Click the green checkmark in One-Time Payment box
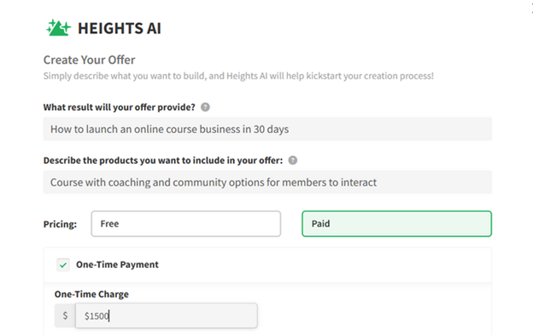The width and height of the screenshot is (533, 335). pyautogui.click(x=63, y=265)
